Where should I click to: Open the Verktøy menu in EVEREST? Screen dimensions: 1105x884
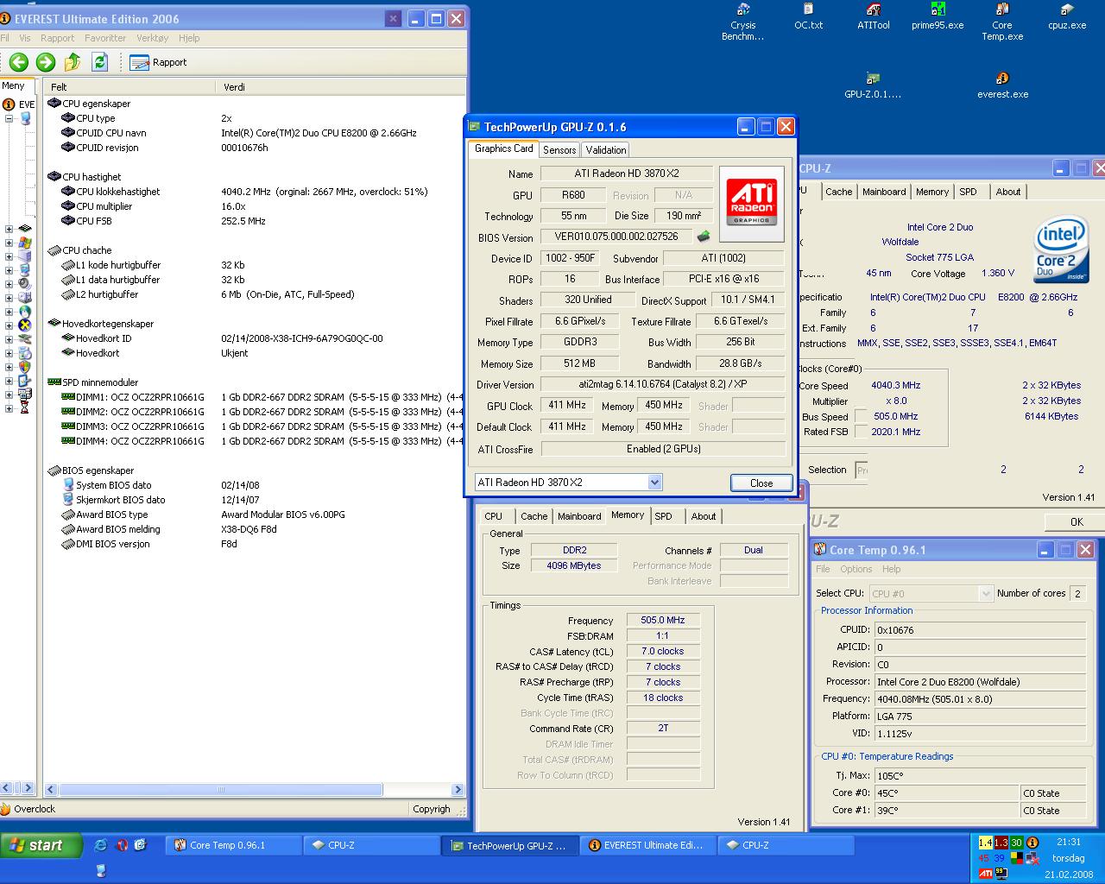pos(152,38)
